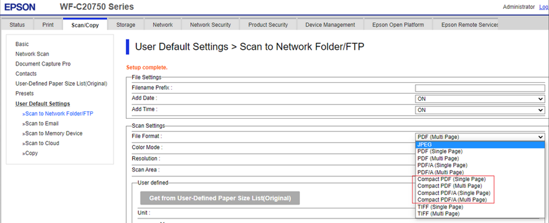
Task: Pick TIFF (Multi Page) format
Action: (438, 214)
